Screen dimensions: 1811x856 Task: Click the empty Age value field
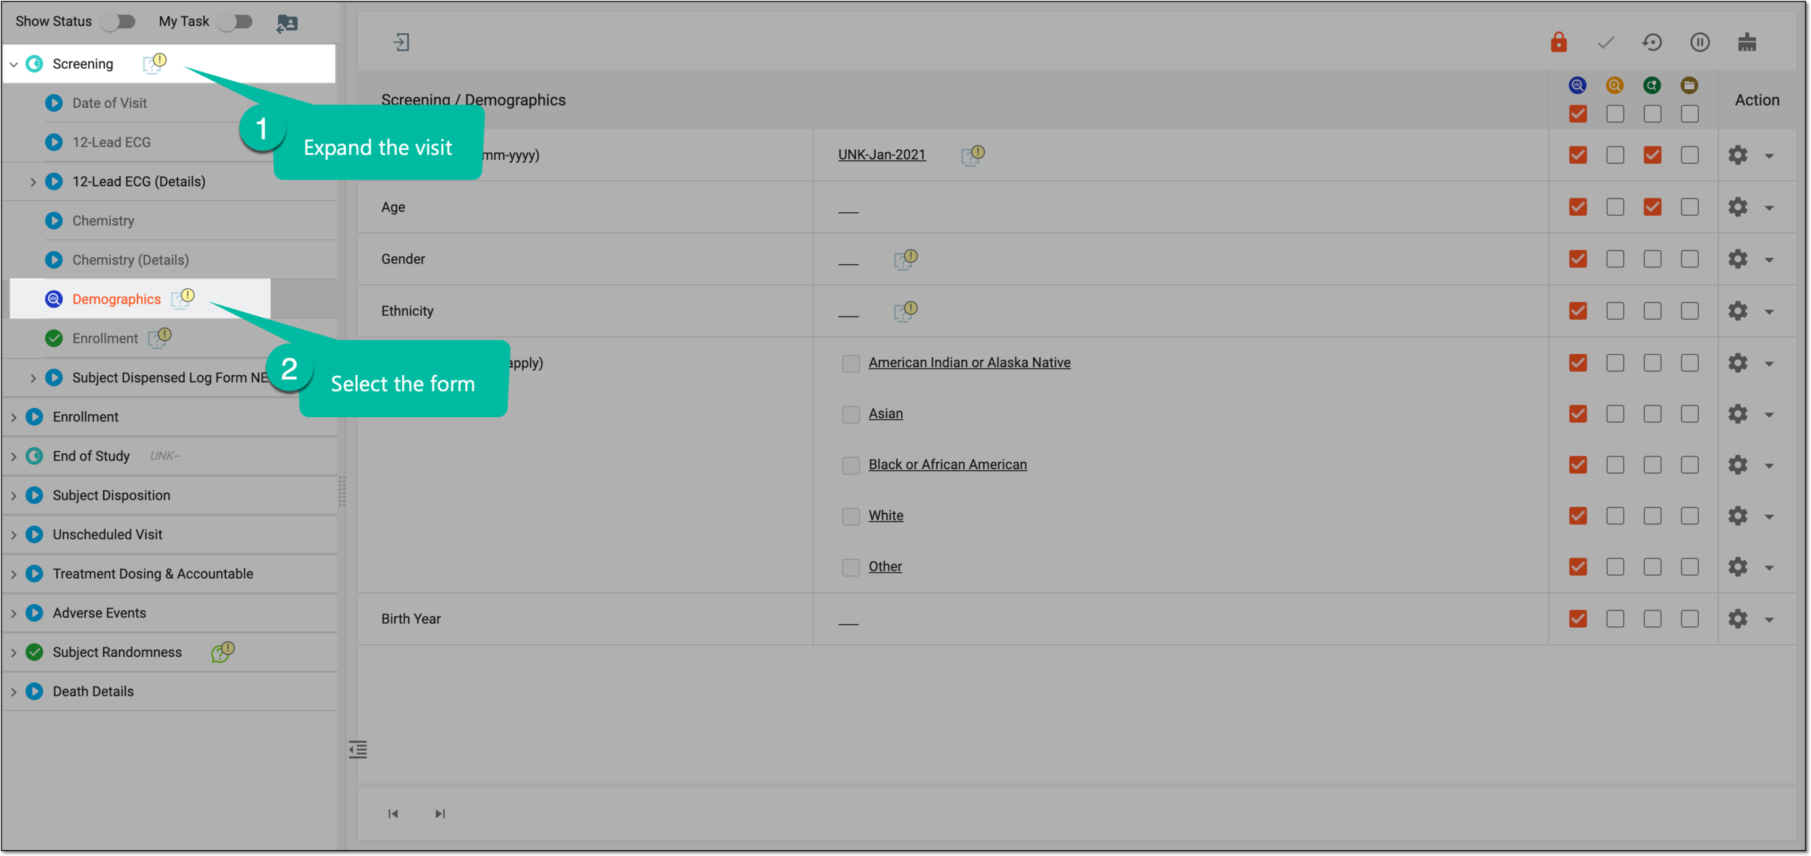point(848,210)
